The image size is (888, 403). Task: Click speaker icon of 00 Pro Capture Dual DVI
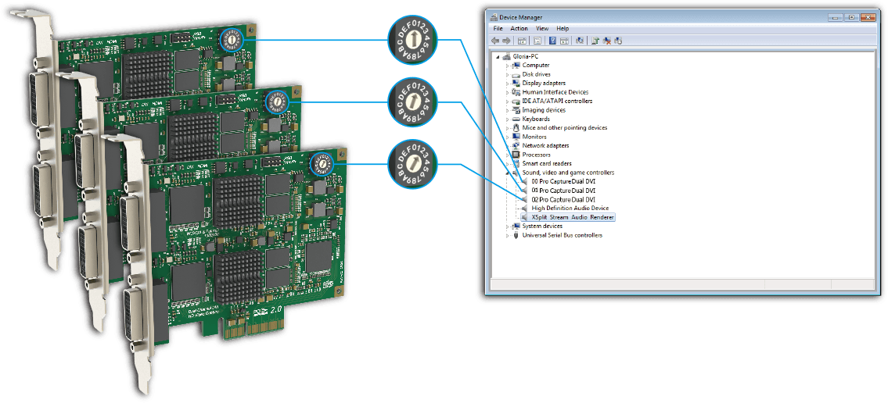click(x=525, y=181)
